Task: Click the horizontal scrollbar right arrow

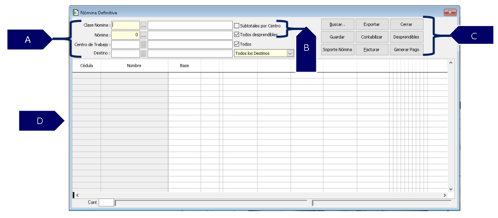Action: coord(444,195)
